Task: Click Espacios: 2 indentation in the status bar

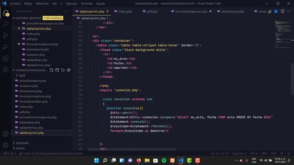Action: 239,154
